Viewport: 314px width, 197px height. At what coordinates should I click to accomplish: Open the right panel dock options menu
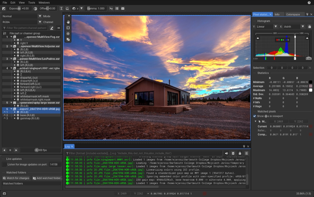[x=307, y=14]
